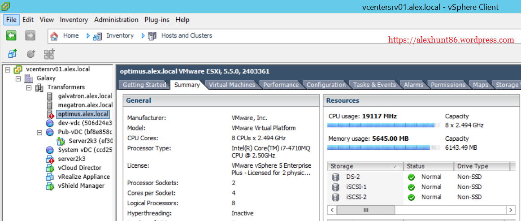Switch to the Performance tab
521x221 pixels.
click(281, 85)
